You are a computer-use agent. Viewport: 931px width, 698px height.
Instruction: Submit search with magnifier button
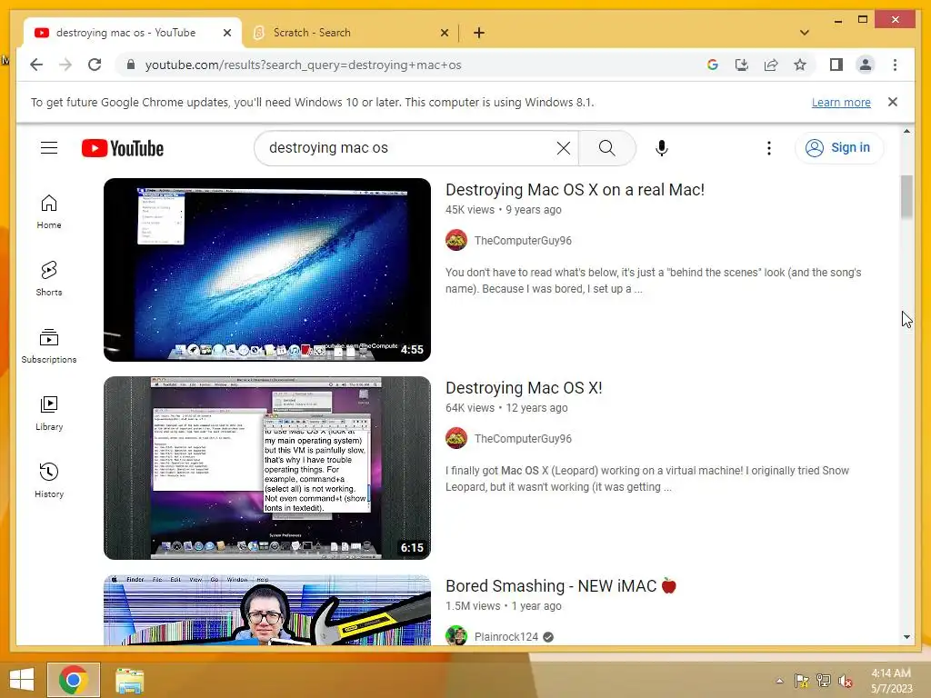click(606, 148)
